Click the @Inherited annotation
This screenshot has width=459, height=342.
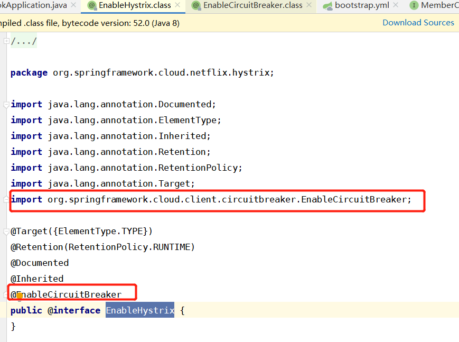click(x=37, y=279)
